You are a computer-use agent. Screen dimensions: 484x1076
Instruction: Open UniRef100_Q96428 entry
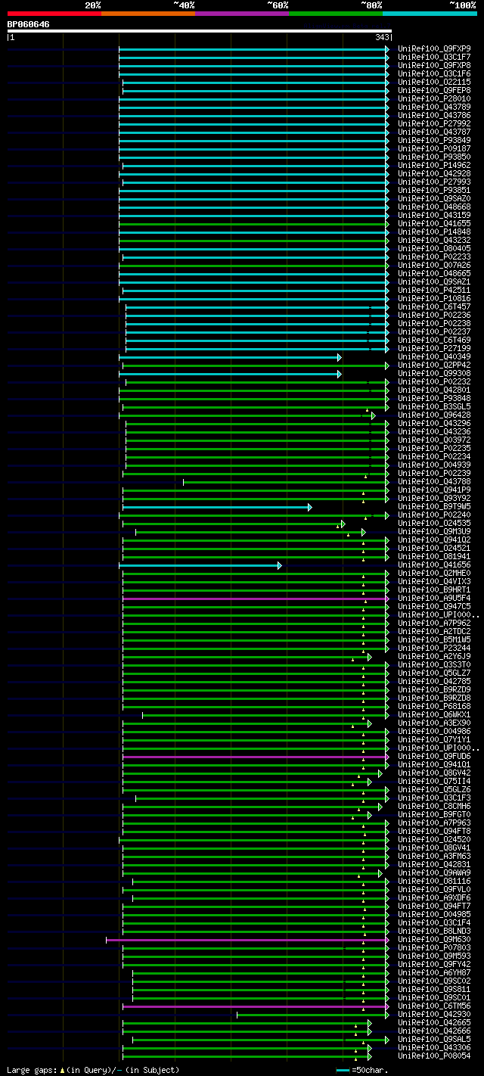pyautogui.click(x=434, y=415)
